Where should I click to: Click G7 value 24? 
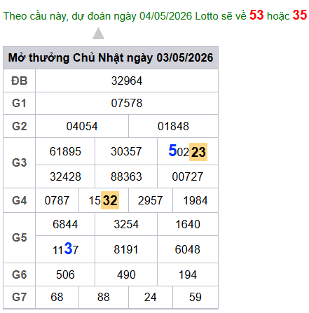click(x=150, y=297)
